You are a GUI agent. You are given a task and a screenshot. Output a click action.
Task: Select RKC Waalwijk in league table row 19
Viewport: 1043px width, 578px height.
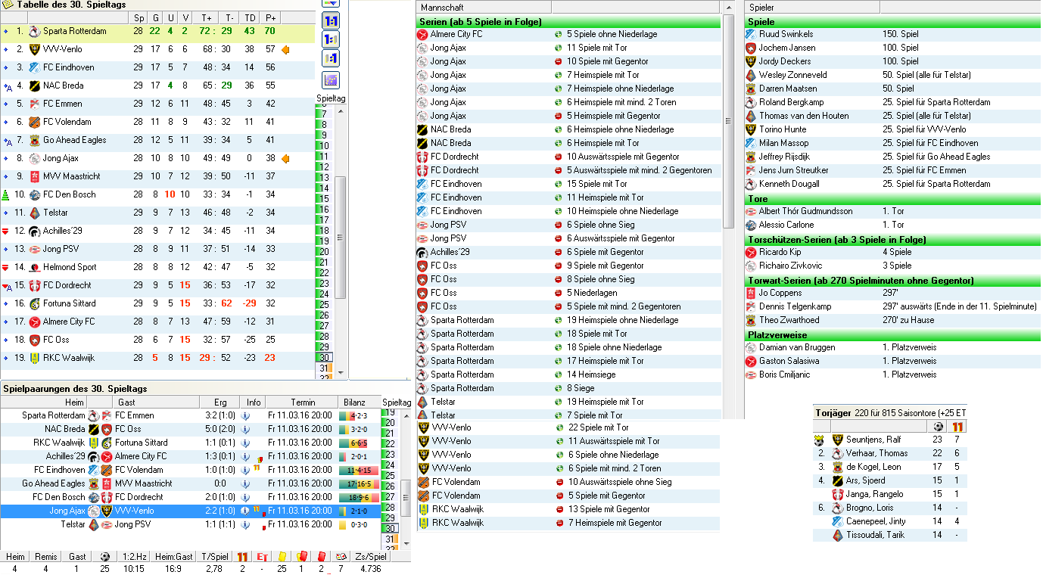(157, 358)
